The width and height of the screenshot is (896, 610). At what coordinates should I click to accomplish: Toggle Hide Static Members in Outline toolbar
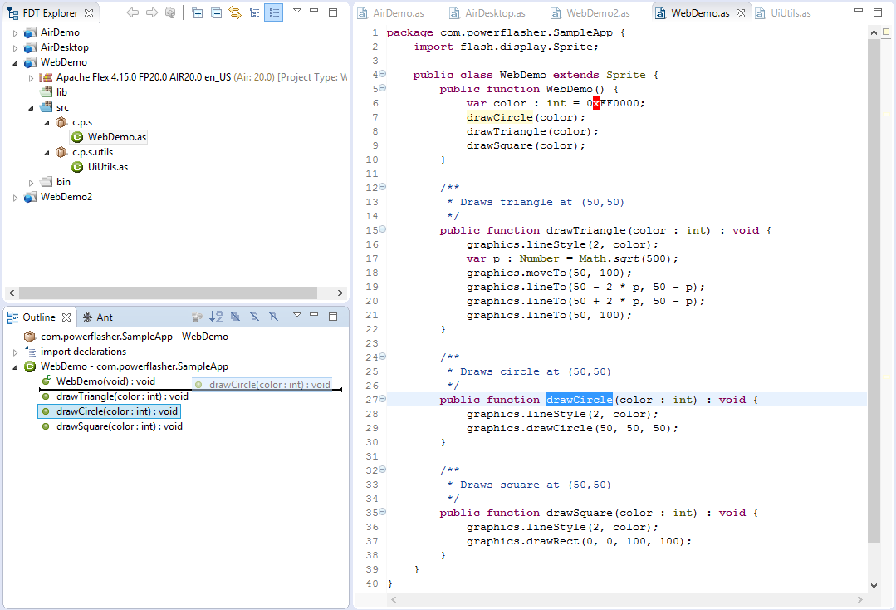(x=255, y=317)
